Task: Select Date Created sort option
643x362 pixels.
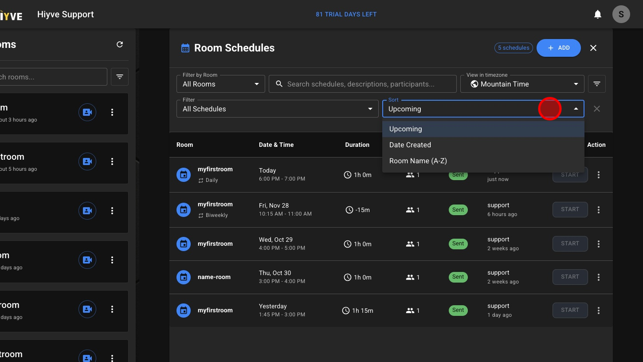Action: (410, 145)
